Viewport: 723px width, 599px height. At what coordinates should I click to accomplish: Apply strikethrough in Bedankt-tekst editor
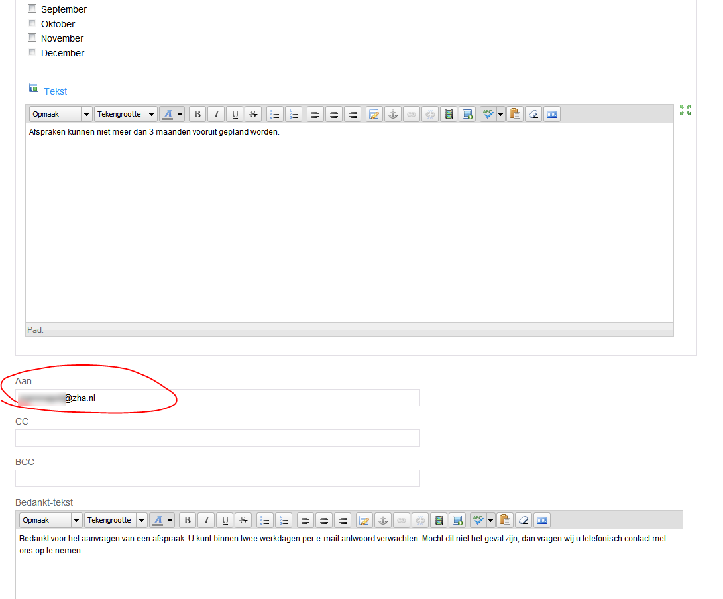(x=243, y=521)
